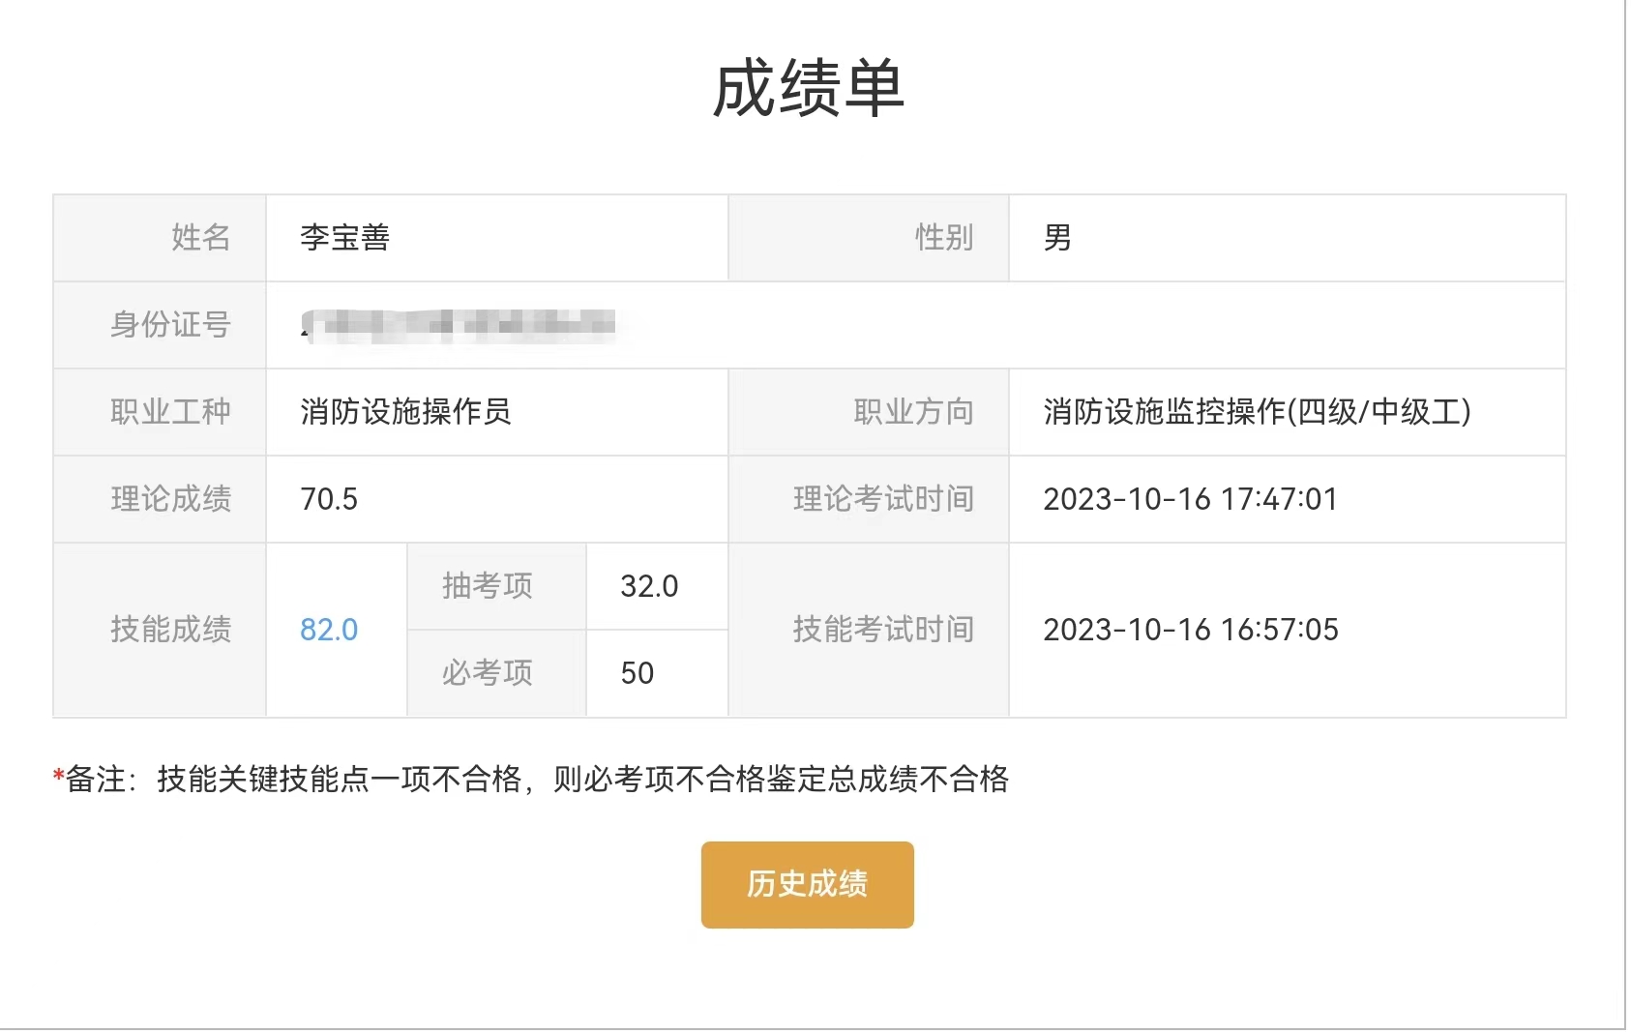Open the 历史成绩 history button
The image size is (1631, 1033).
tap(807, 884)
